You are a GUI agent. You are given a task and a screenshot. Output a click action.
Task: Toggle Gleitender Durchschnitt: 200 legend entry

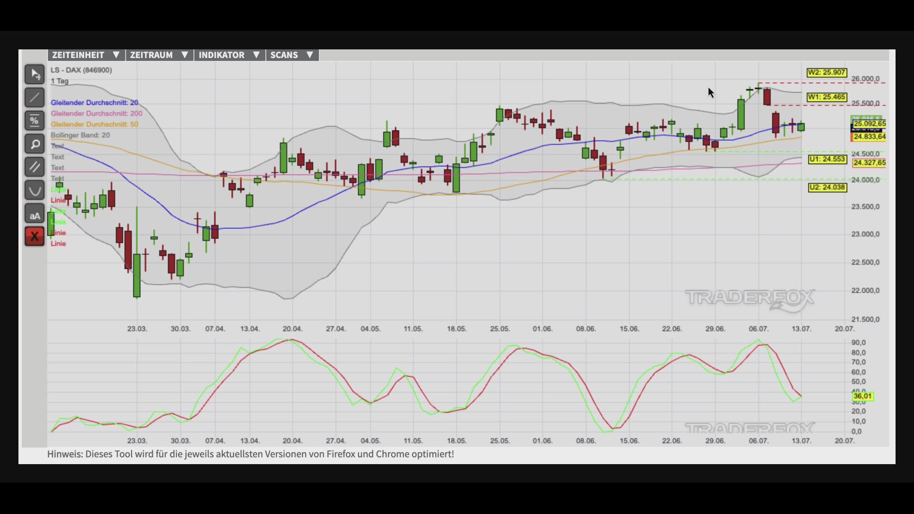click(97, 114)
